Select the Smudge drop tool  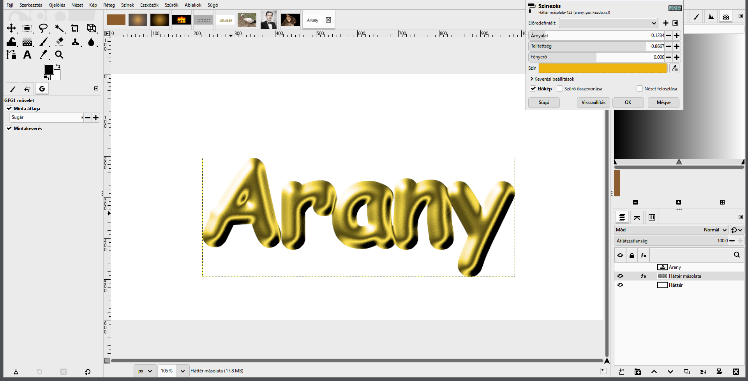point(91,42)
